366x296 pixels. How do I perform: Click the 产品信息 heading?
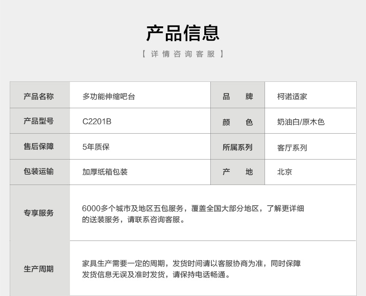point(183,33)
